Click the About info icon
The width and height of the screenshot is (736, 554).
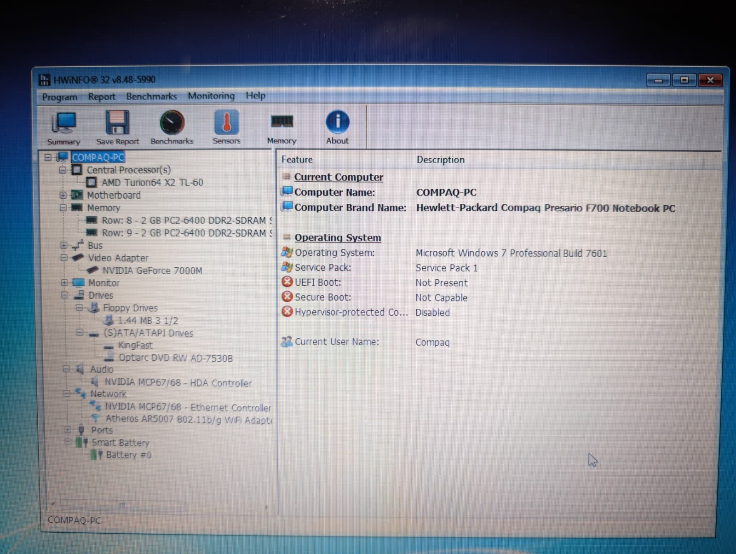click(337, 121)
